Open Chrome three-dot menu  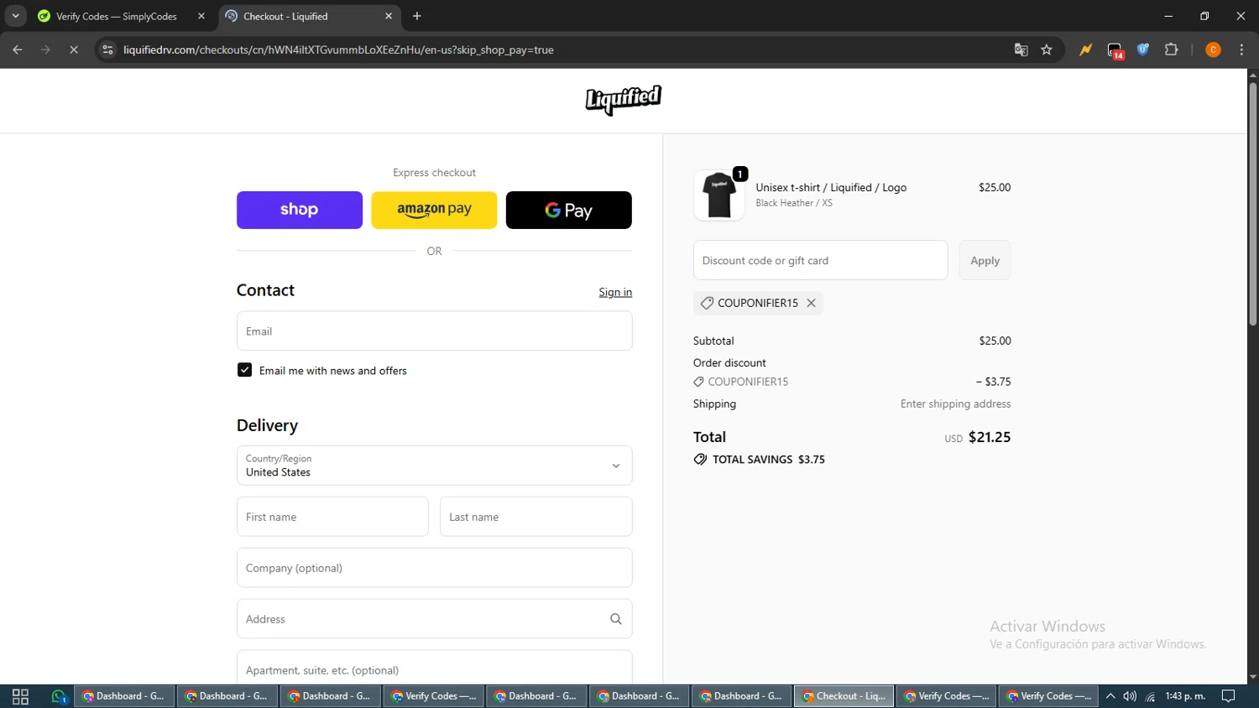tap(1241, 49)
